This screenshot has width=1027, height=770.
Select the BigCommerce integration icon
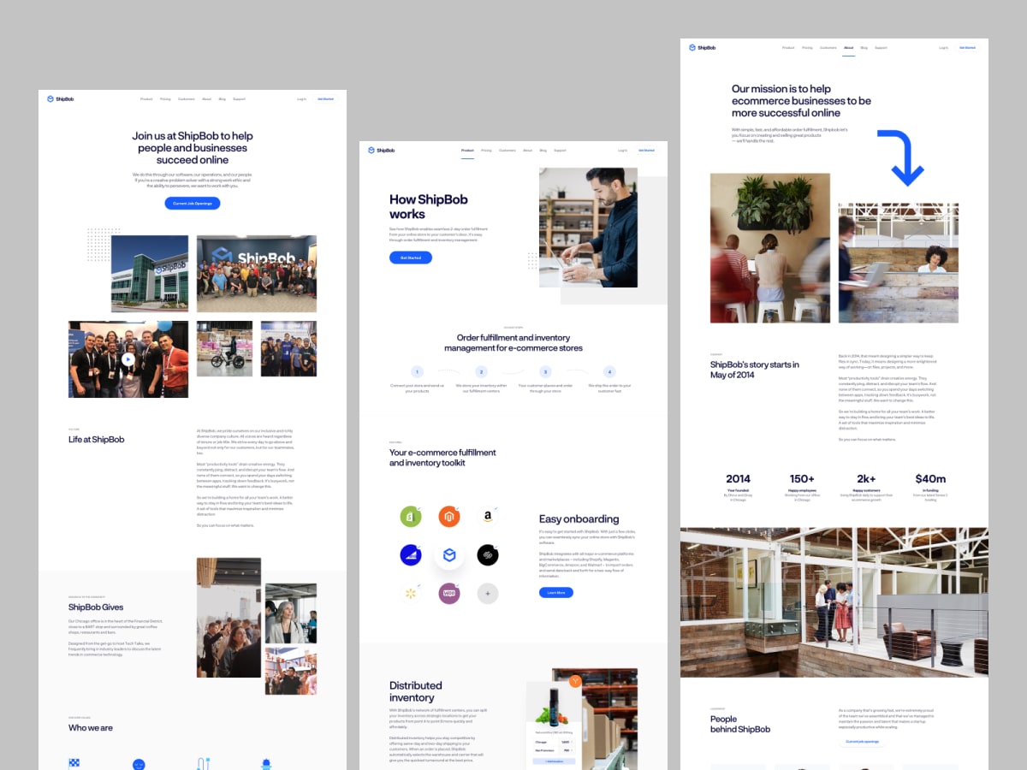pos(411,555)
